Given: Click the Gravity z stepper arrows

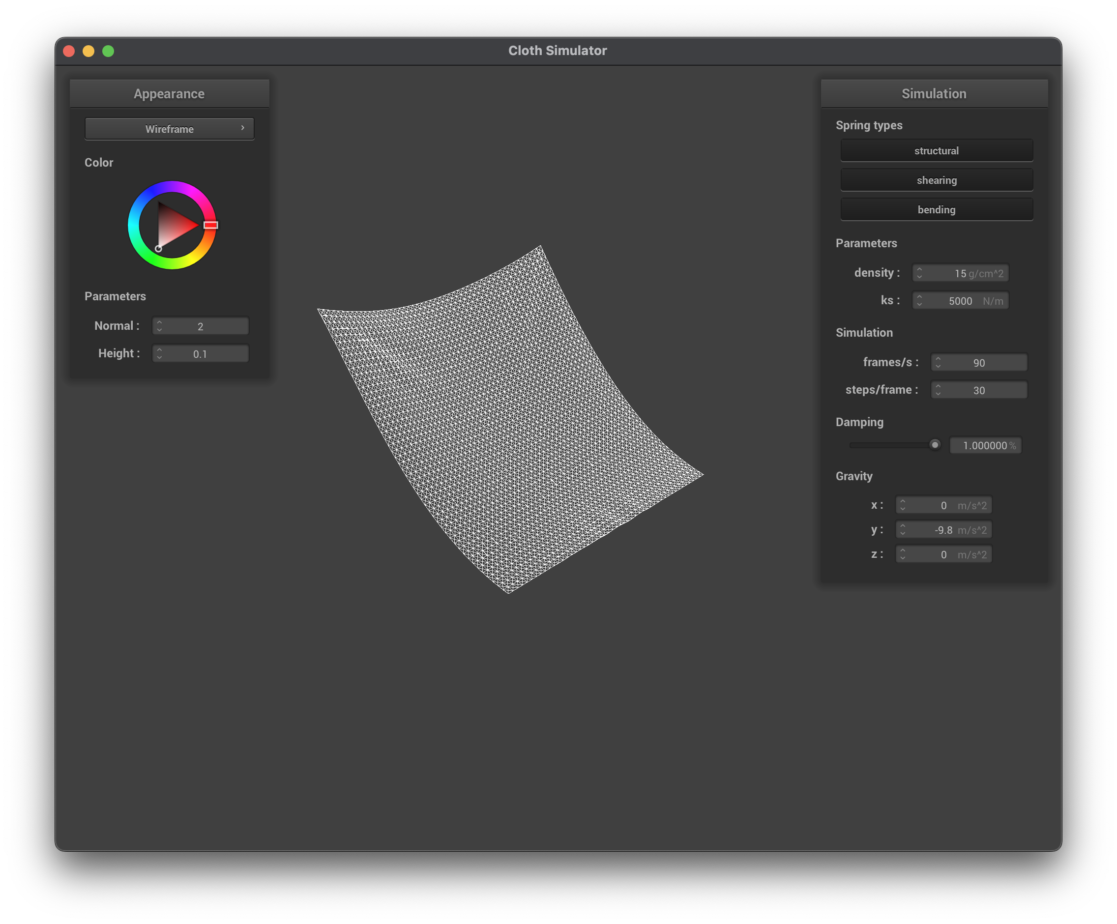Looking at the screenshot, I should click(x=903, y=554).
